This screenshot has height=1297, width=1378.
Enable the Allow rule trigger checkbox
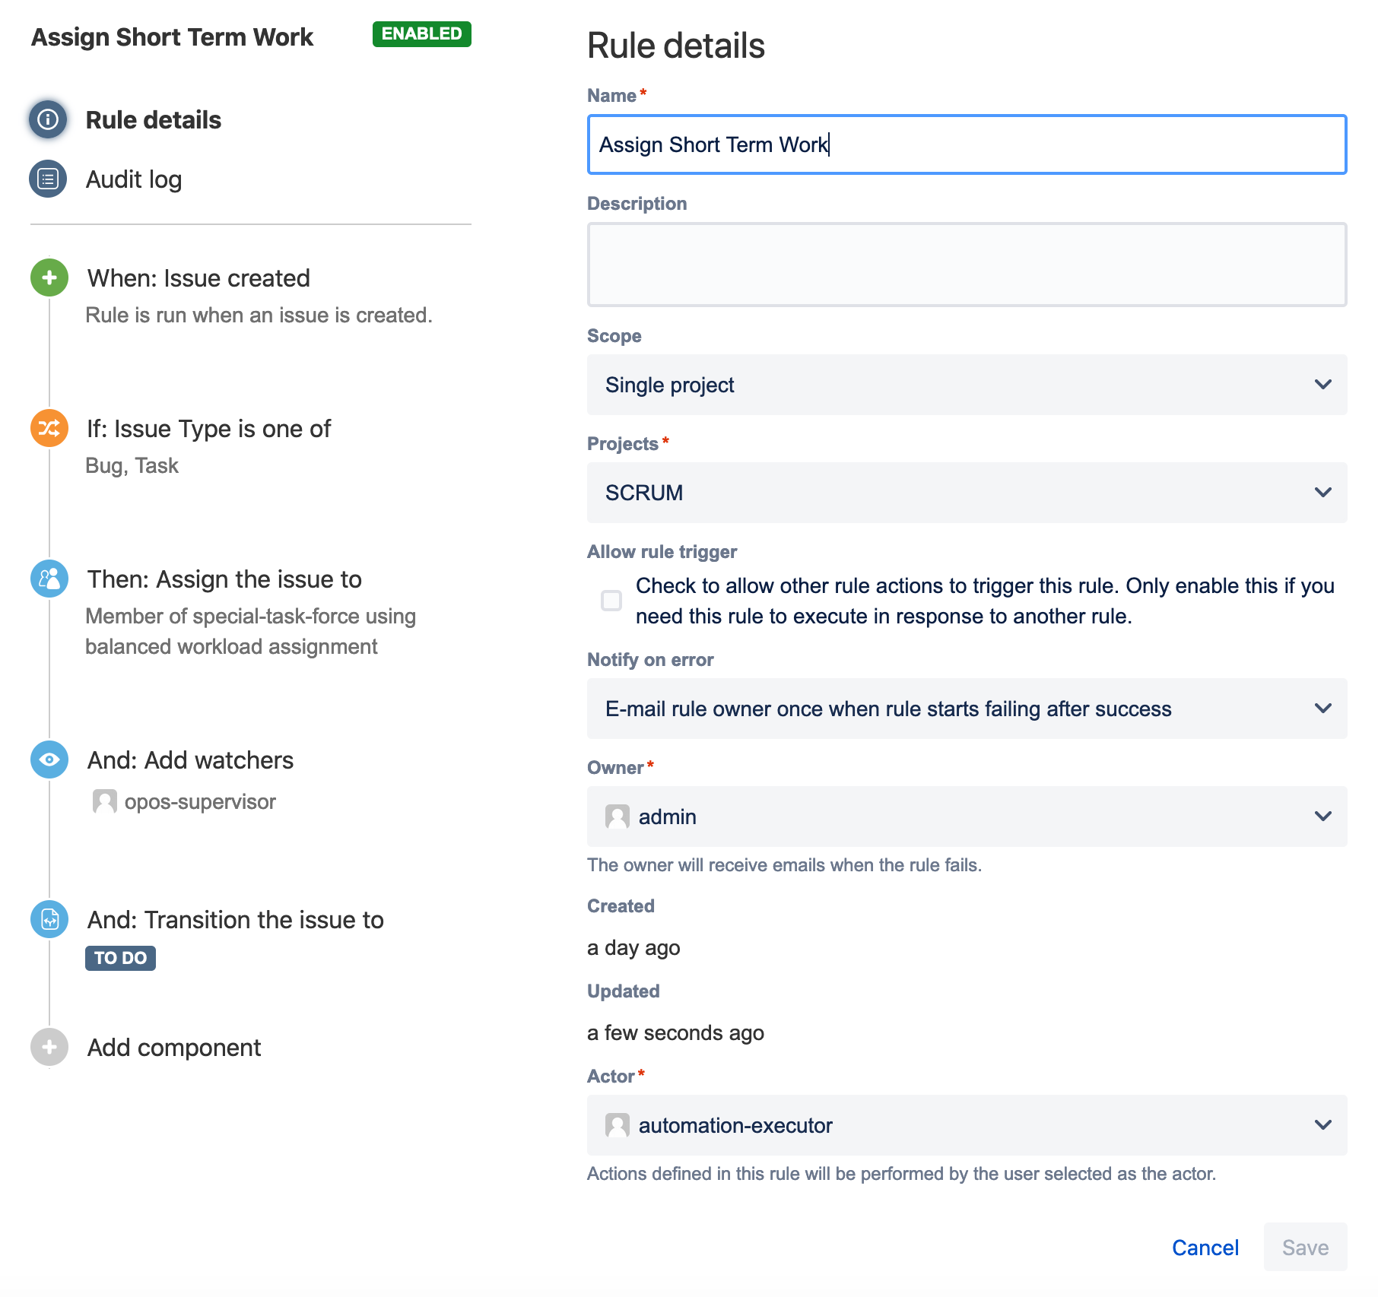611,601
